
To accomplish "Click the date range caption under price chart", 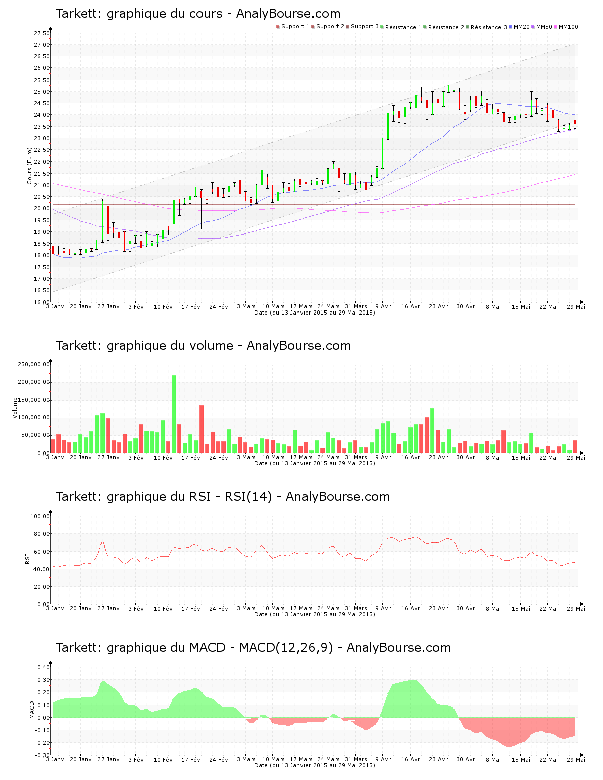I will [315, 313].
